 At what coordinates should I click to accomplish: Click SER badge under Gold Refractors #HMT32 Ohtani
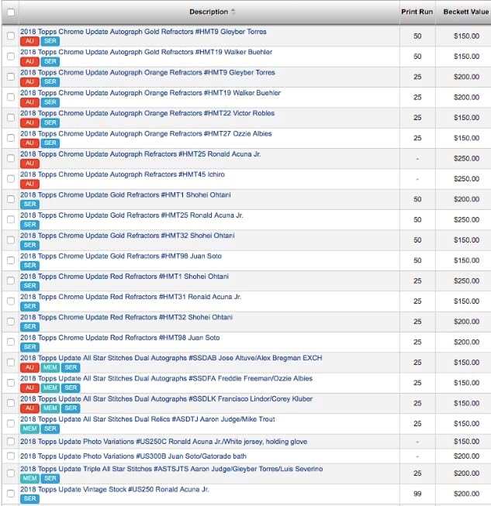point(29,245)
